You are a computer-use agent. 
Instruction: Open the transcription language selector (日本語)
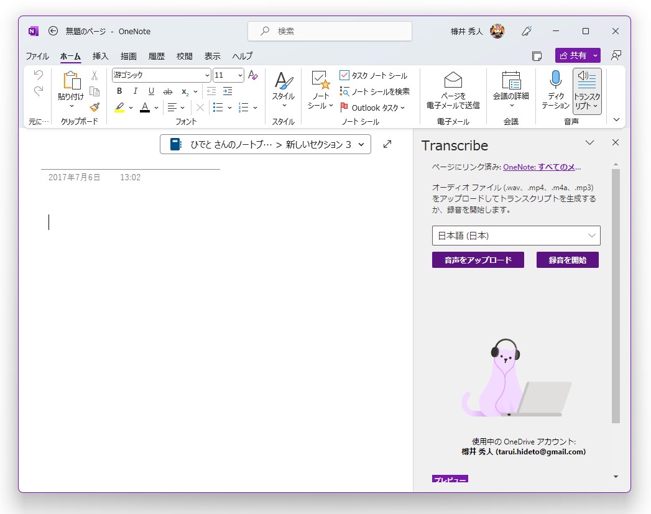[x=516, y=236]
